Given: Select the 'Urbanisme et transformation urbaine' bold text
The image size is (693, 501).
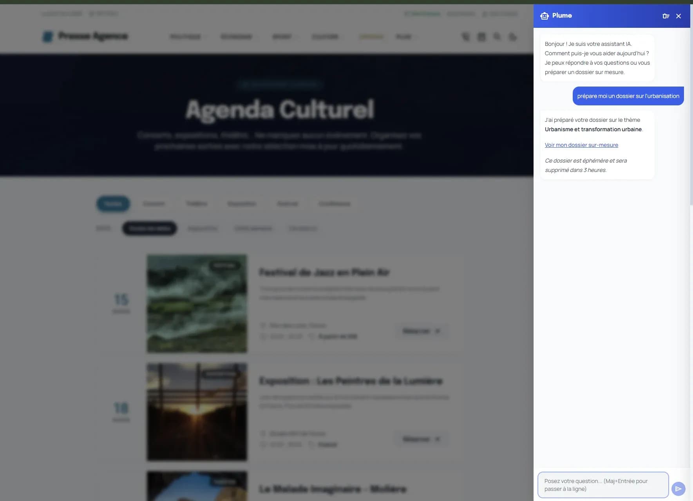Looking at the screenshot, I should pos(593,129).
